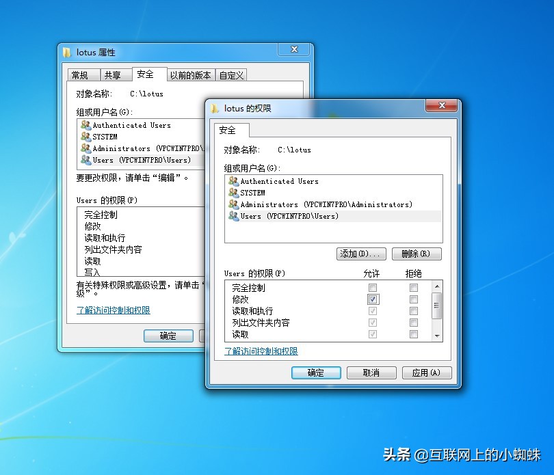
Task: Click the SYSTEM user icon in permissions list
Action: (x=235, y=193)
